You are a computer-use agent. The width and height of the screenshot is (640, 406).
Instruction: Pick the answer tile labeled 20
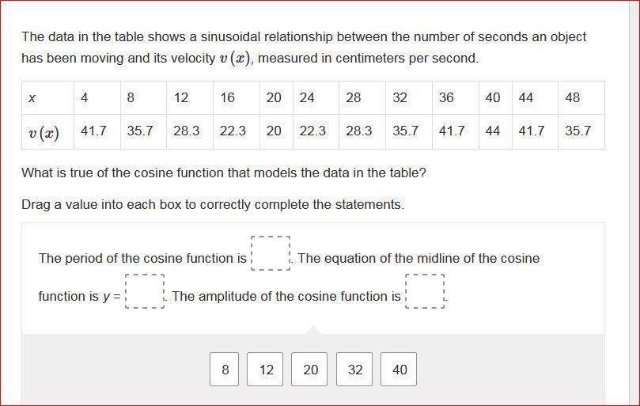tap(309, 370)
